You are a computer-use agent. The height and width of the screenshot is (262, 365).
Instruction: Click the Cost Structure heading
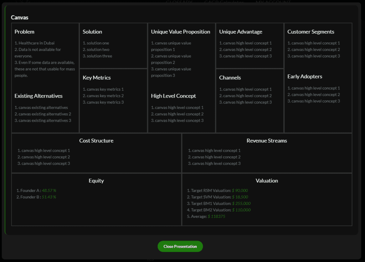[x=96, y=141]
